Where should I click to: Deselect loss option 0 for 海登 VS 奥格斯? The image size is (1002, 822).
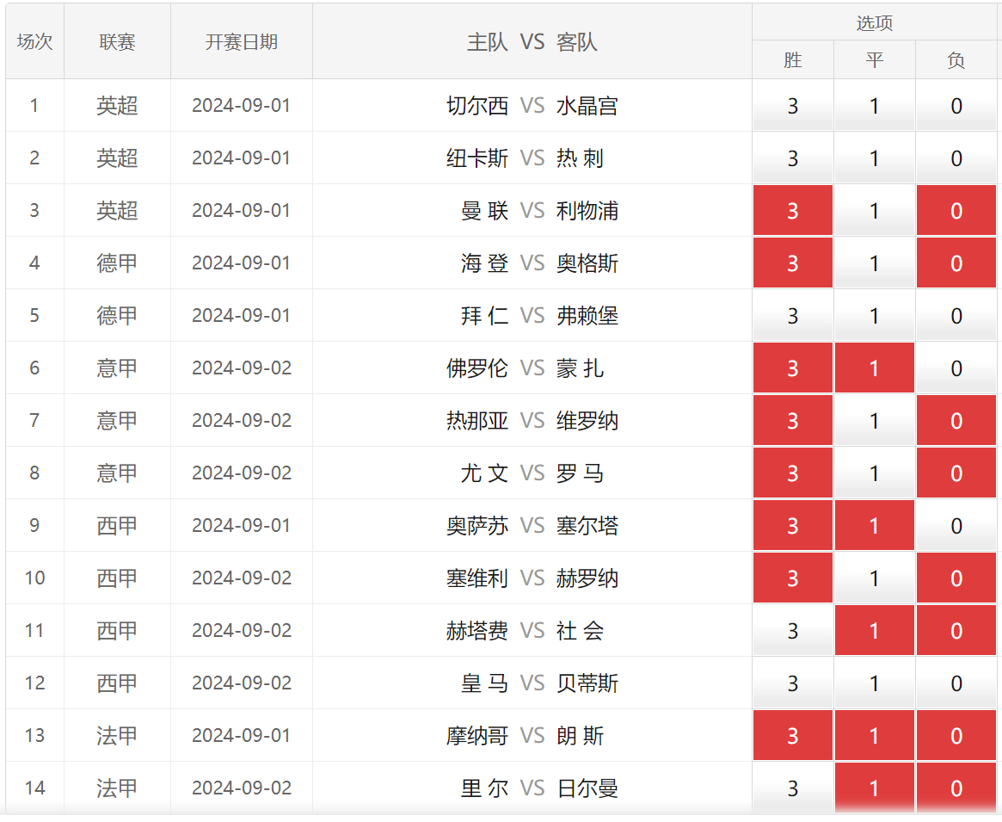956,263
